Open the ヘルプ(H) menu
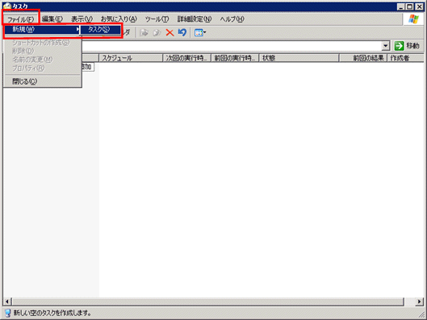Screen dimensions: 427x320 tap(232, 19)
